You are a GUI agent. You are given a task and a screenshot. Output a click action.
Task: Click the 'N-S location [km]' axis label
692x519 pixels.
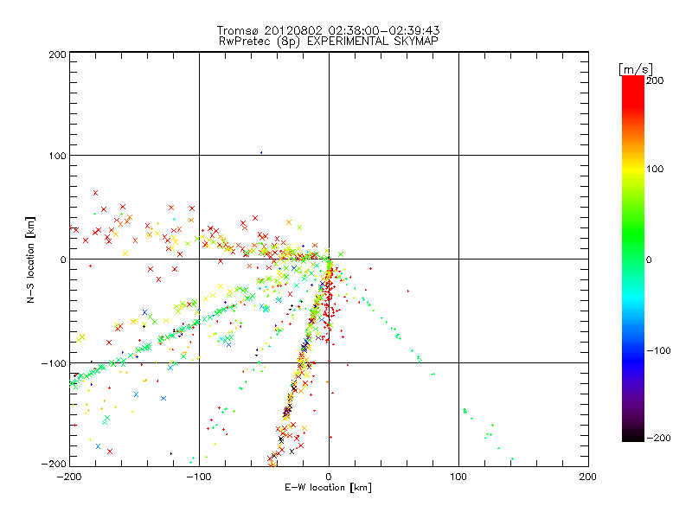[x=30, y=259]
